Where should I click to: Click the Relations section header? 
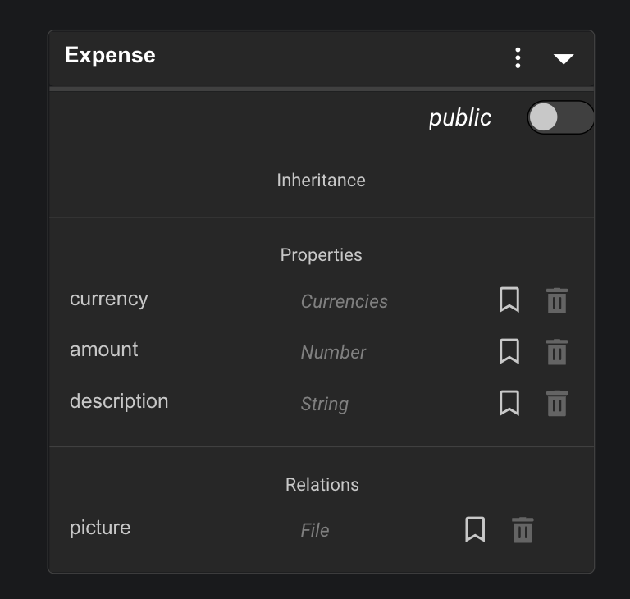[322, 485]
